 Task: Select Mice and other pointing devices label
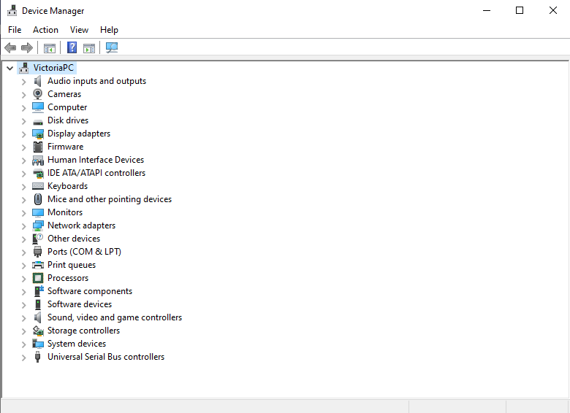click(110, 199)
